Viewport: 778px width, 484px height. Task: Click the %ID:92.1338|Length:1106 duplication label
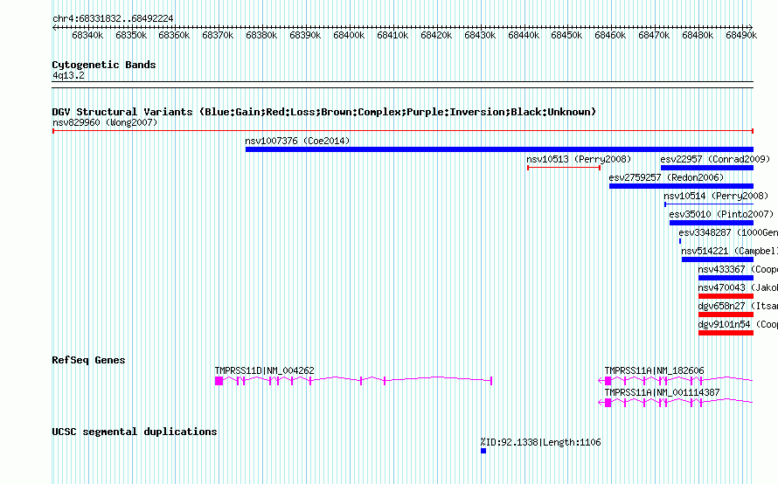click(540, 442)
